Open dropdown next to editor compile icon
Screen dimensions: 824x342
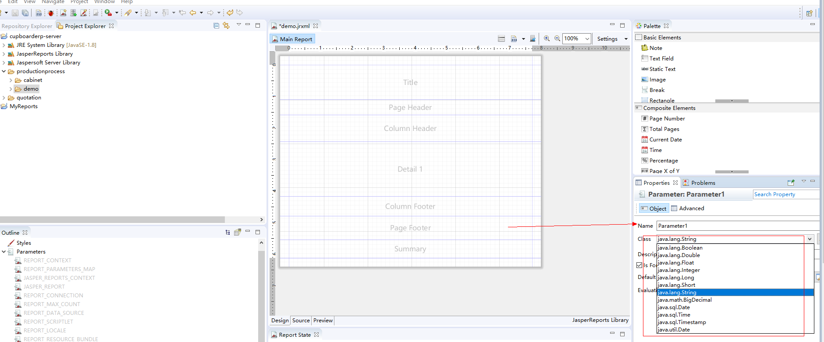coord(523,39)
